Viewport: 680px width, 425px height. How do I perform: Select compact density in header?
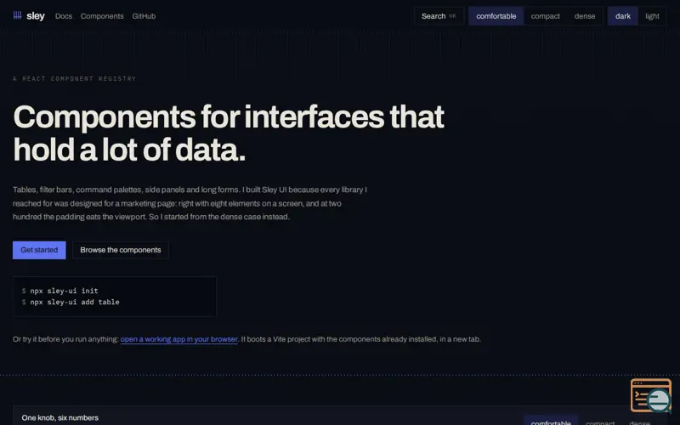(545, 16)
